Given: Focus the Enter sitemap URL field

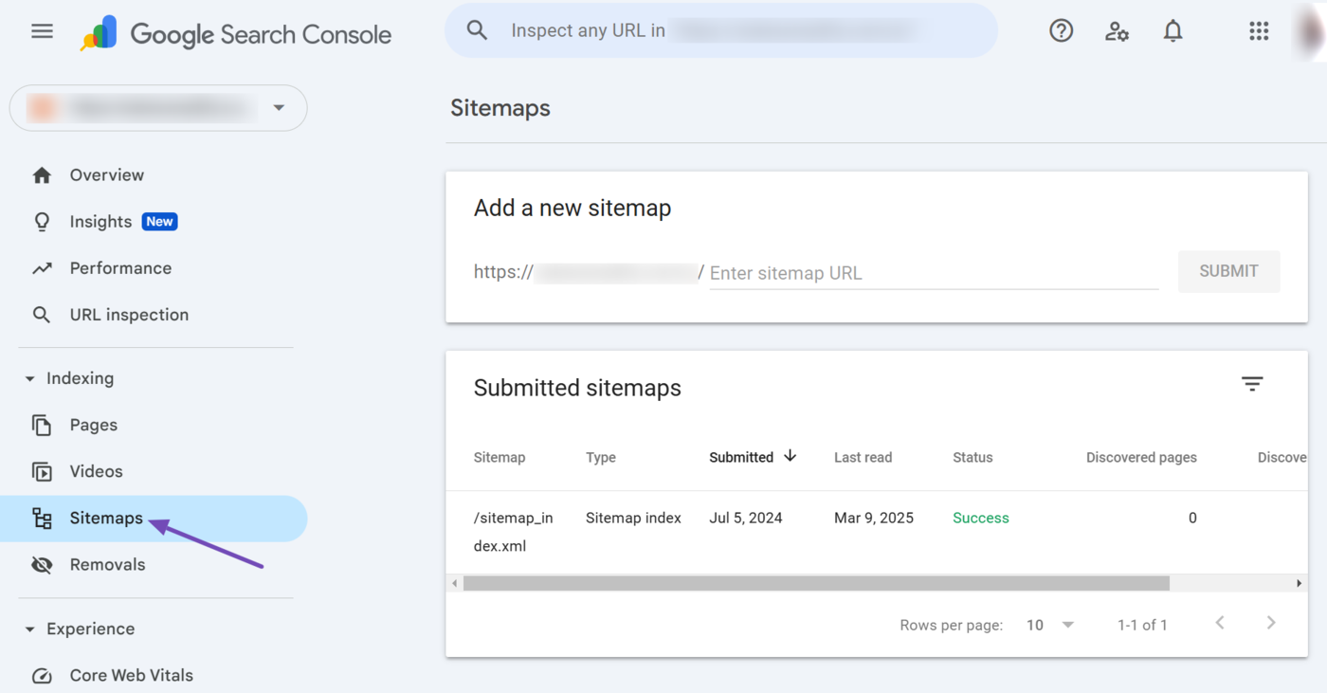Looking at the screenshot, I should click(933, 273).
